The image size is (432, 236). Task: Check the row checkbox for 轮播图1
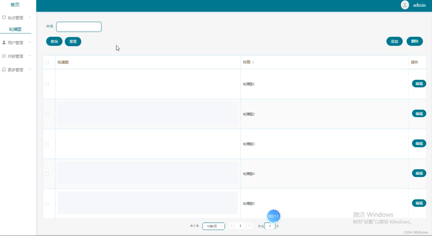tap(47, 84)
